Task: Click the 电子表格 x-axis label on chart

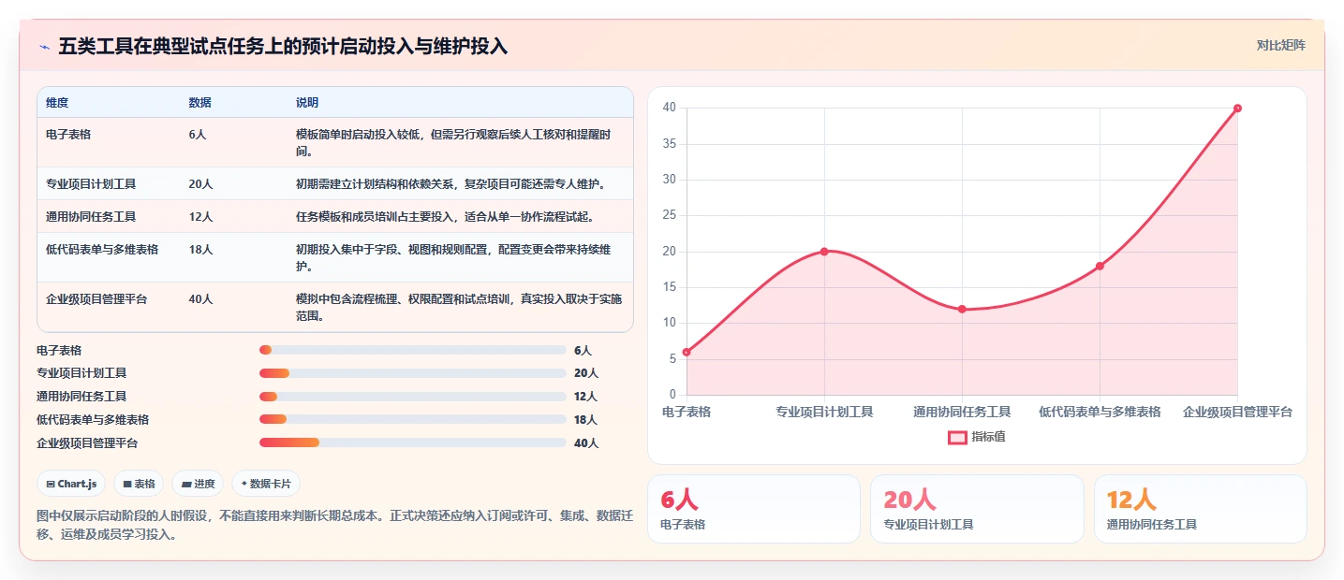Action: coord(687,412)
